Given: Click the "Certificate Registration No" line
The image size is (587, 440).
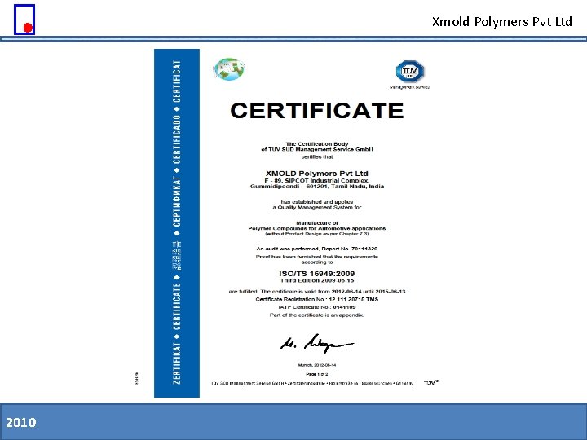Looking at the screenshot, I should pos(316,299).
